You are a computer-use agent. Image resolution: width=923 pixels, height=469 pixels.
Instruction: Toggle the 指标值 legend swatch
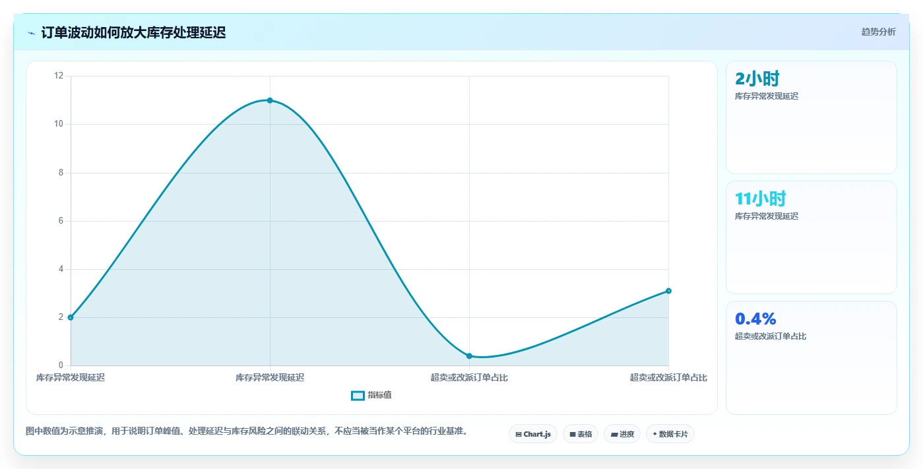pyautogui.click(x=358, y=395)
